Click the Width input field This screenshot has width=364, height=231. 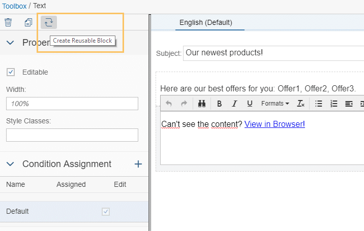pyautogui.click(x=72, y=104)
